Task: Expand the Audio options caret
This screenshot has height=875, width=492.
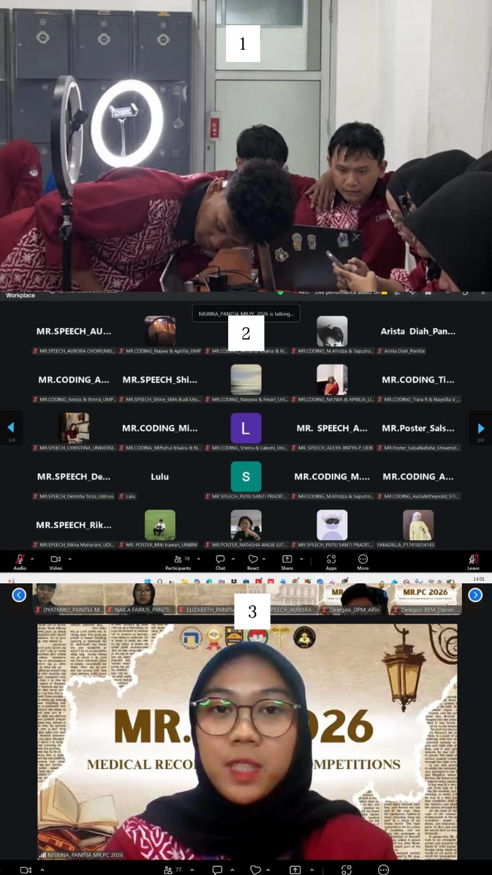Action: [32, 559]
